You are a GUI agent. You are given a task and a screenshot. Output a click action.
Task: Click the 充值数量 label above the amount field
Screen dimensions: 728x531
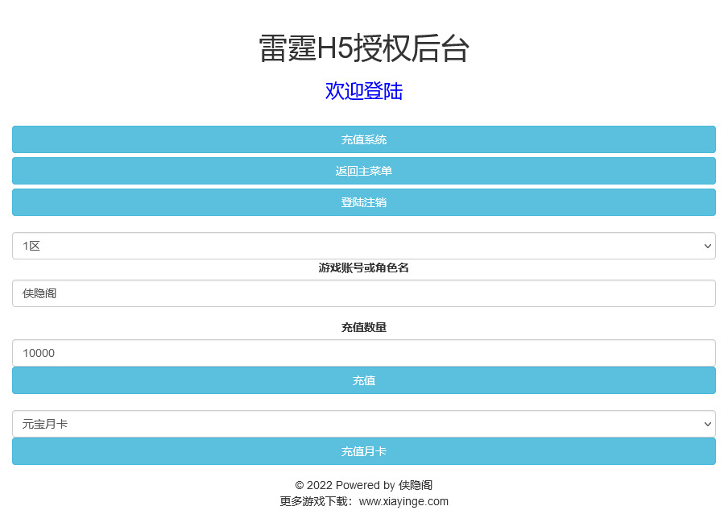pyautogui.click(x=364, y=327)
